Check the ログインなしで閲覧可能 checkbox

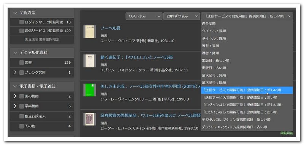22,22
